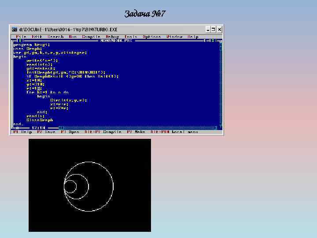317x238 pixels.
Task: Click the InitGraph code line
Action: click(x=66, y=72)
